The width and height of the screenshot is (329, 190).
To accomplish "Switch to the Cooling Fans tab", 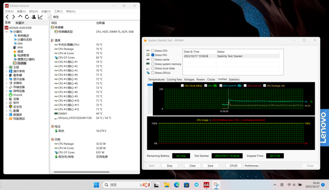I will [174, 79].
